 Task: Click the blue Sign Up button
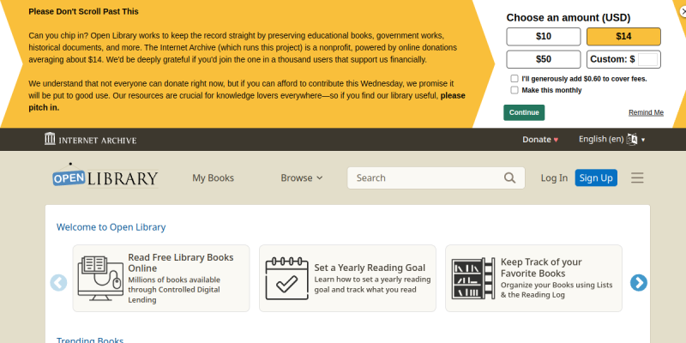tap(596, 178)
